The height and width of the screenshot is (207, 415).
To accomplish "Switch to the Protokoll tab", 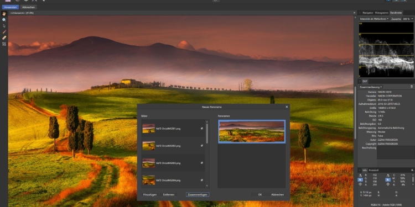I will (373, 171).
